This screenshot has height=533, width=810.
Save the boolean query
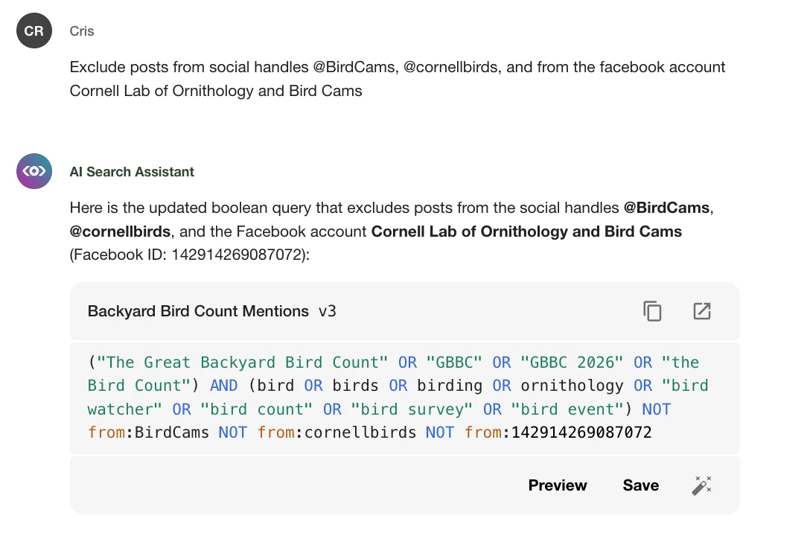(x=641, y=485)
